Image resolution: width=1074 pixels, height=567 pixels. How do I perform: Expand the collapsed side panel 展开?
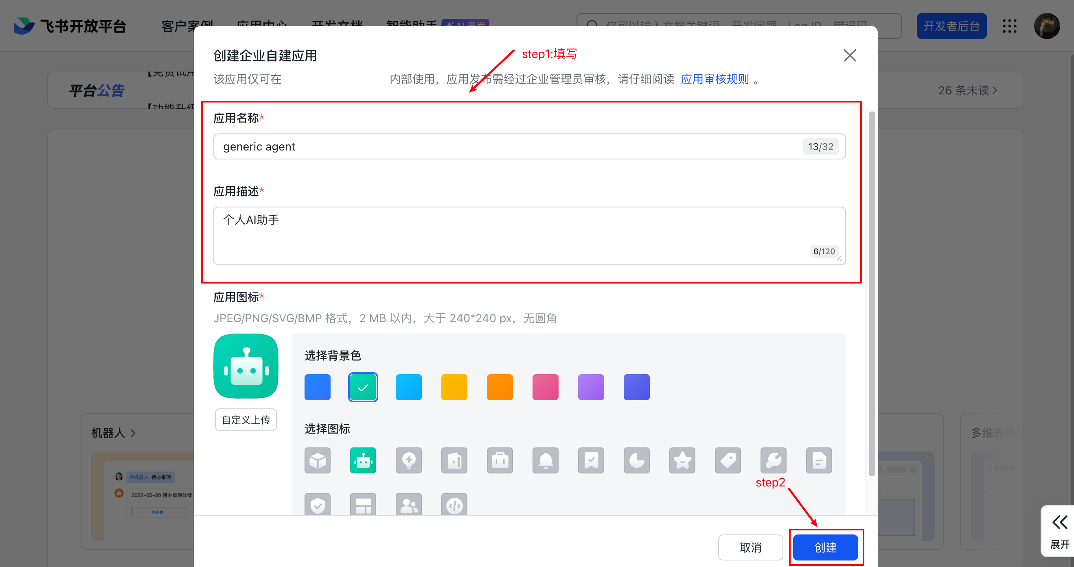[x=1059, y=531]
